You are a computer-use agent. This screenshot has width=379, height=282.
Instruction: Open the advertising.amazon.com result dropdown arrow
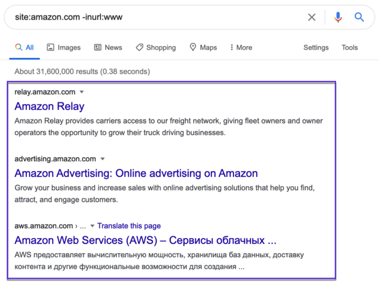(x=102, y=159)
